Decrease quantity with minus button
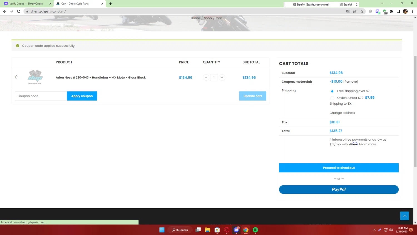The image size is (417, 235). pyautogui.click(x=206, y=77)
